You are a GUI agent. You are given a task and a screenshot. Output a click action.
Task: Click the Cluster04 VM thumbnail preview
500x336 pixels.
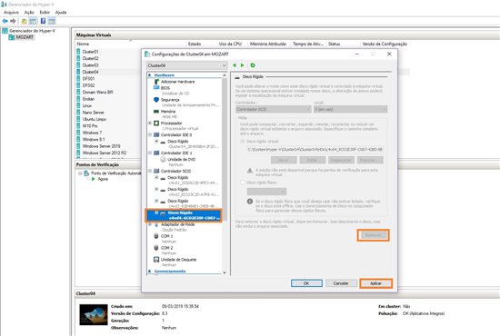tap(94, 315)
